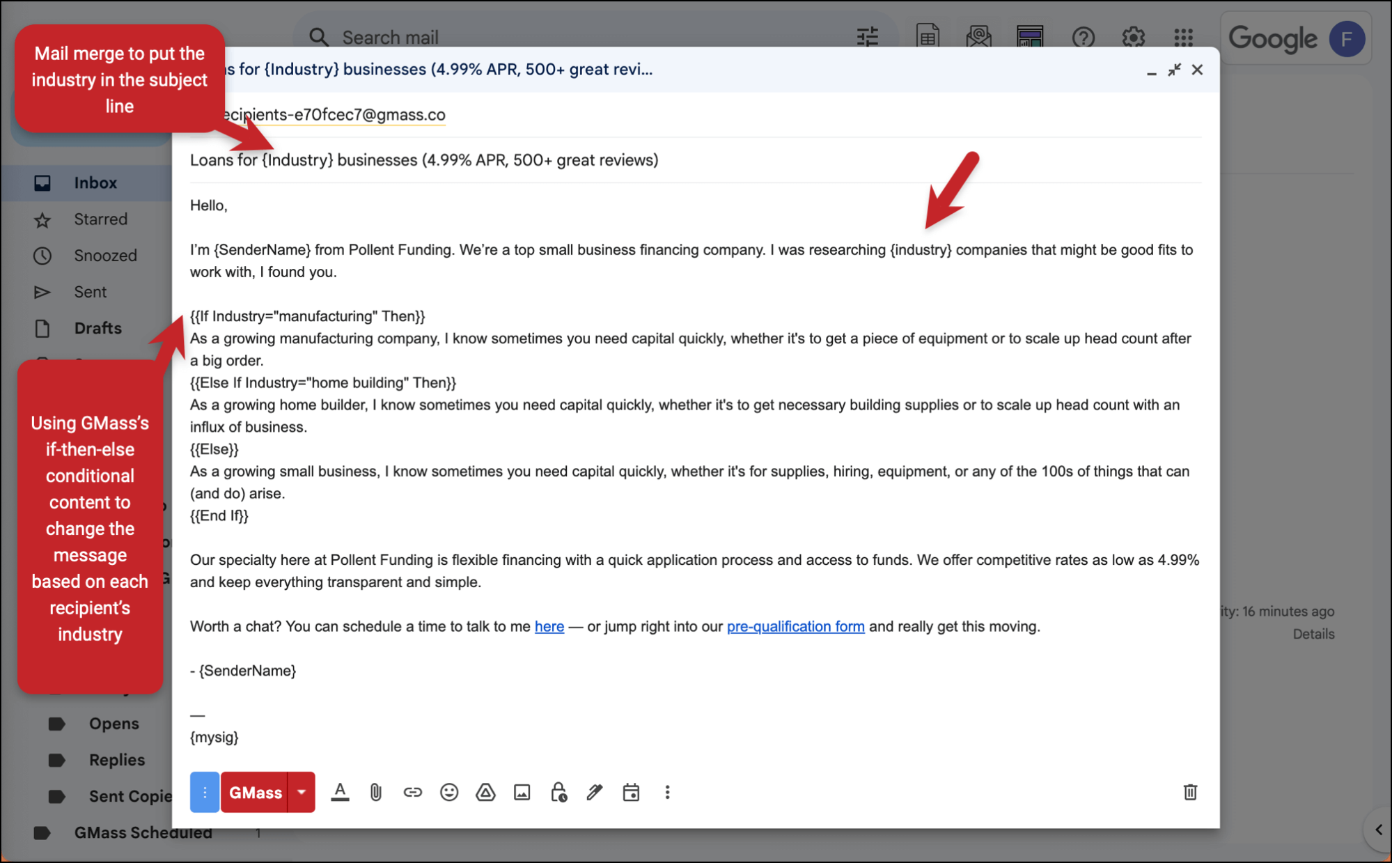This screenshot has height=863, width=1392.
Task: Open the Help question mark icon
Action: [1083, 37]
